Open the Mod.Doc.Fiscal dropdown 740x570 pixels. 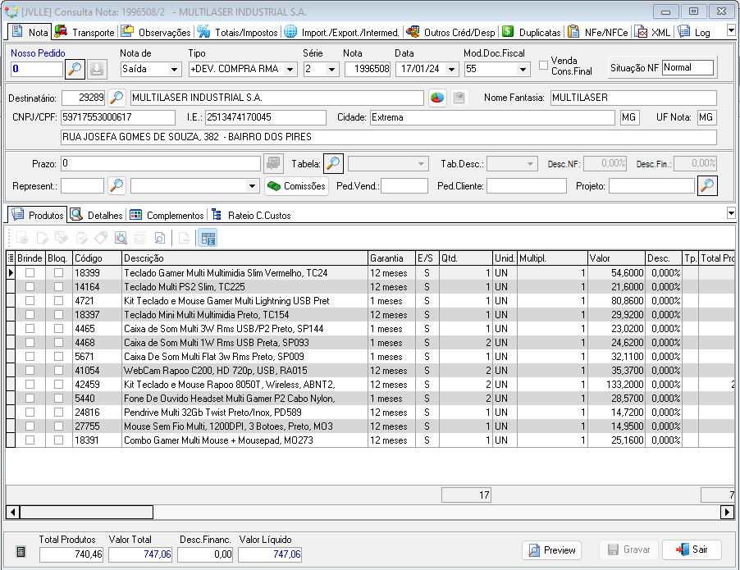click(523, 70)
